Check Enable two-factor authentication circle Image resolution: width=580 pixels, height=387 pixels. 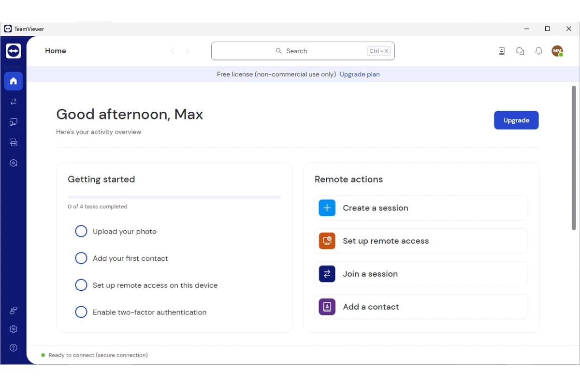(81, 312)
